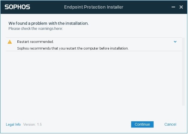Screen dimensions: 188x134
Task: Click the 'Sophos recommends that you restart' description
Action: [x=73, y=48]
